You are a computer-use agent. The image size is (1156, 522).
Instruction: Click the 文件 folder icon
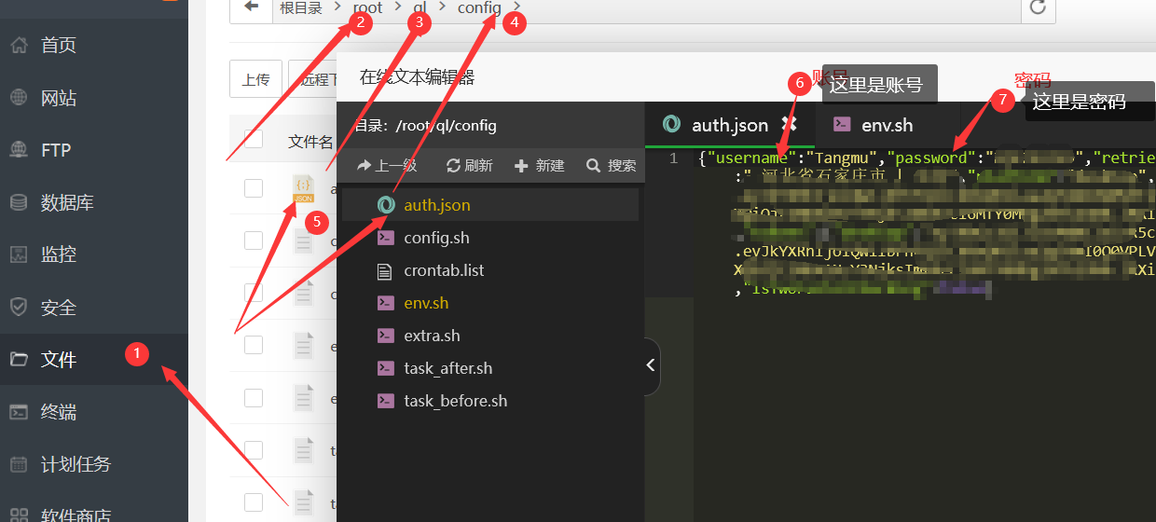point(19,359)
